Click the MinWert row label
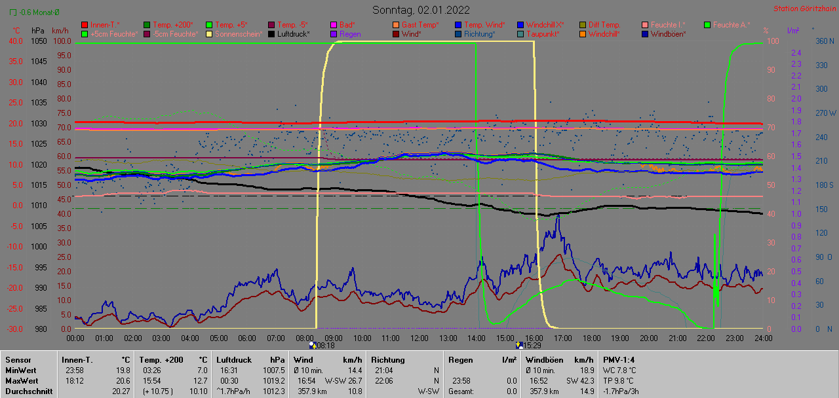This screenshot has height=398, width=839. pyautogui.click(x=21, y=371)
